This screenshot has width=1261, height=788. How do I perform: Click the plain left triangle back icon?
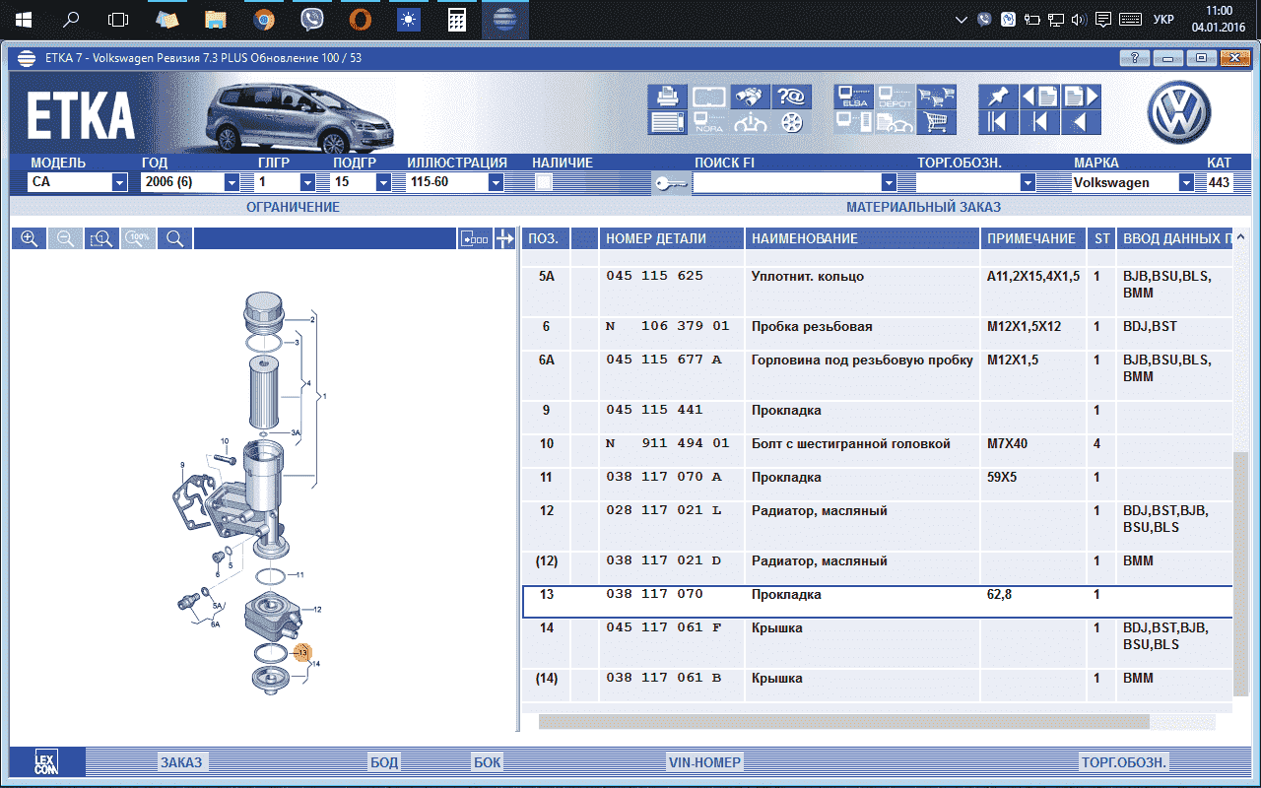point(1081,122)
